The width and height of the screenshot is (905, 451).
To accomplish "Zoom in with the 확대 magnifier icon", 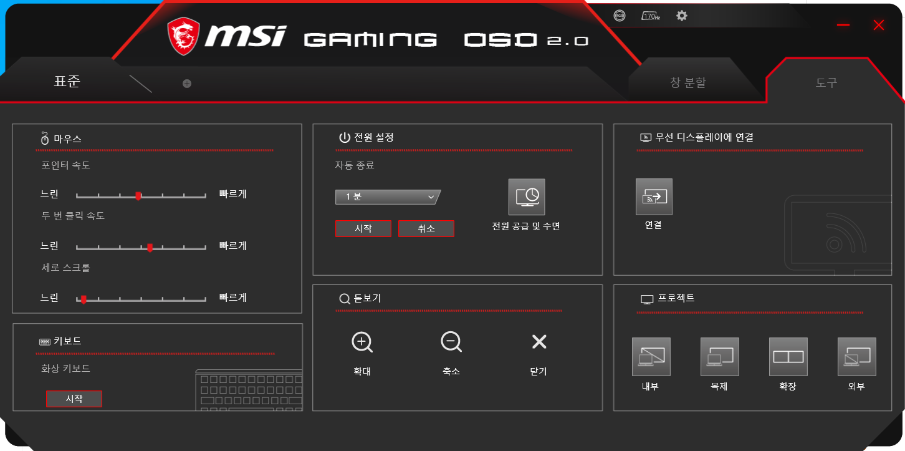I will click(362, 342).
